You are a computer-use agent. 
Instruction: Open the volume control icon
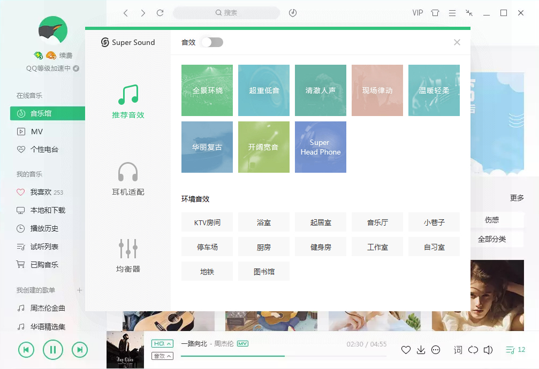(488, 350)
